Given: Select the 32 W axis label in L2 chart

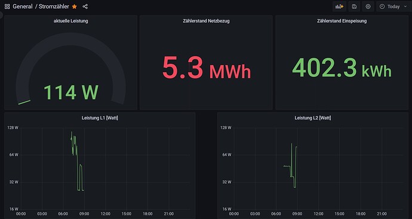Looking at the screenshot, I should [227, 182].
